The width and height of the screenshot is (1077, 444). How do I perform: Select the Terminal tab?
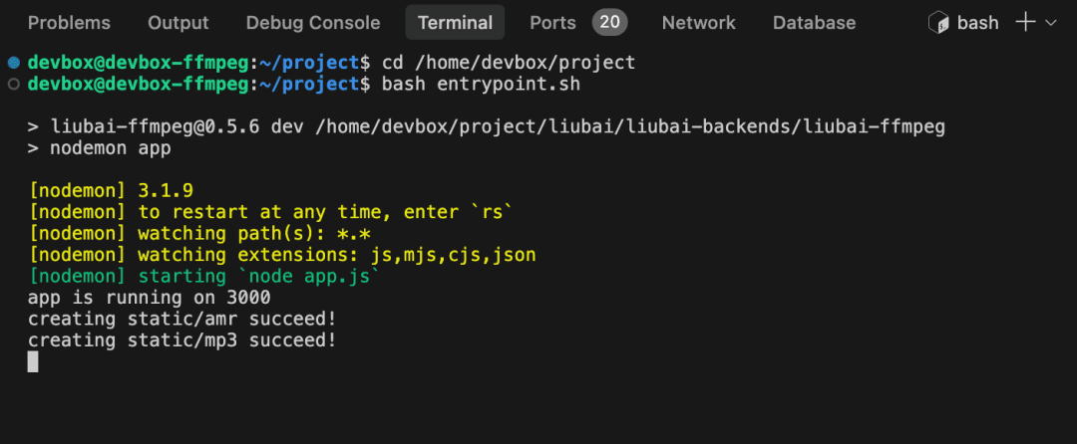tap(455, 23)
